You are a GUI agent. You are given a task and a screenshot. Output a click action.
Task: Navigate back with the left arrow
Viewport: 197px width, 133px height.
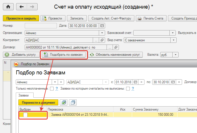point(22,7)
